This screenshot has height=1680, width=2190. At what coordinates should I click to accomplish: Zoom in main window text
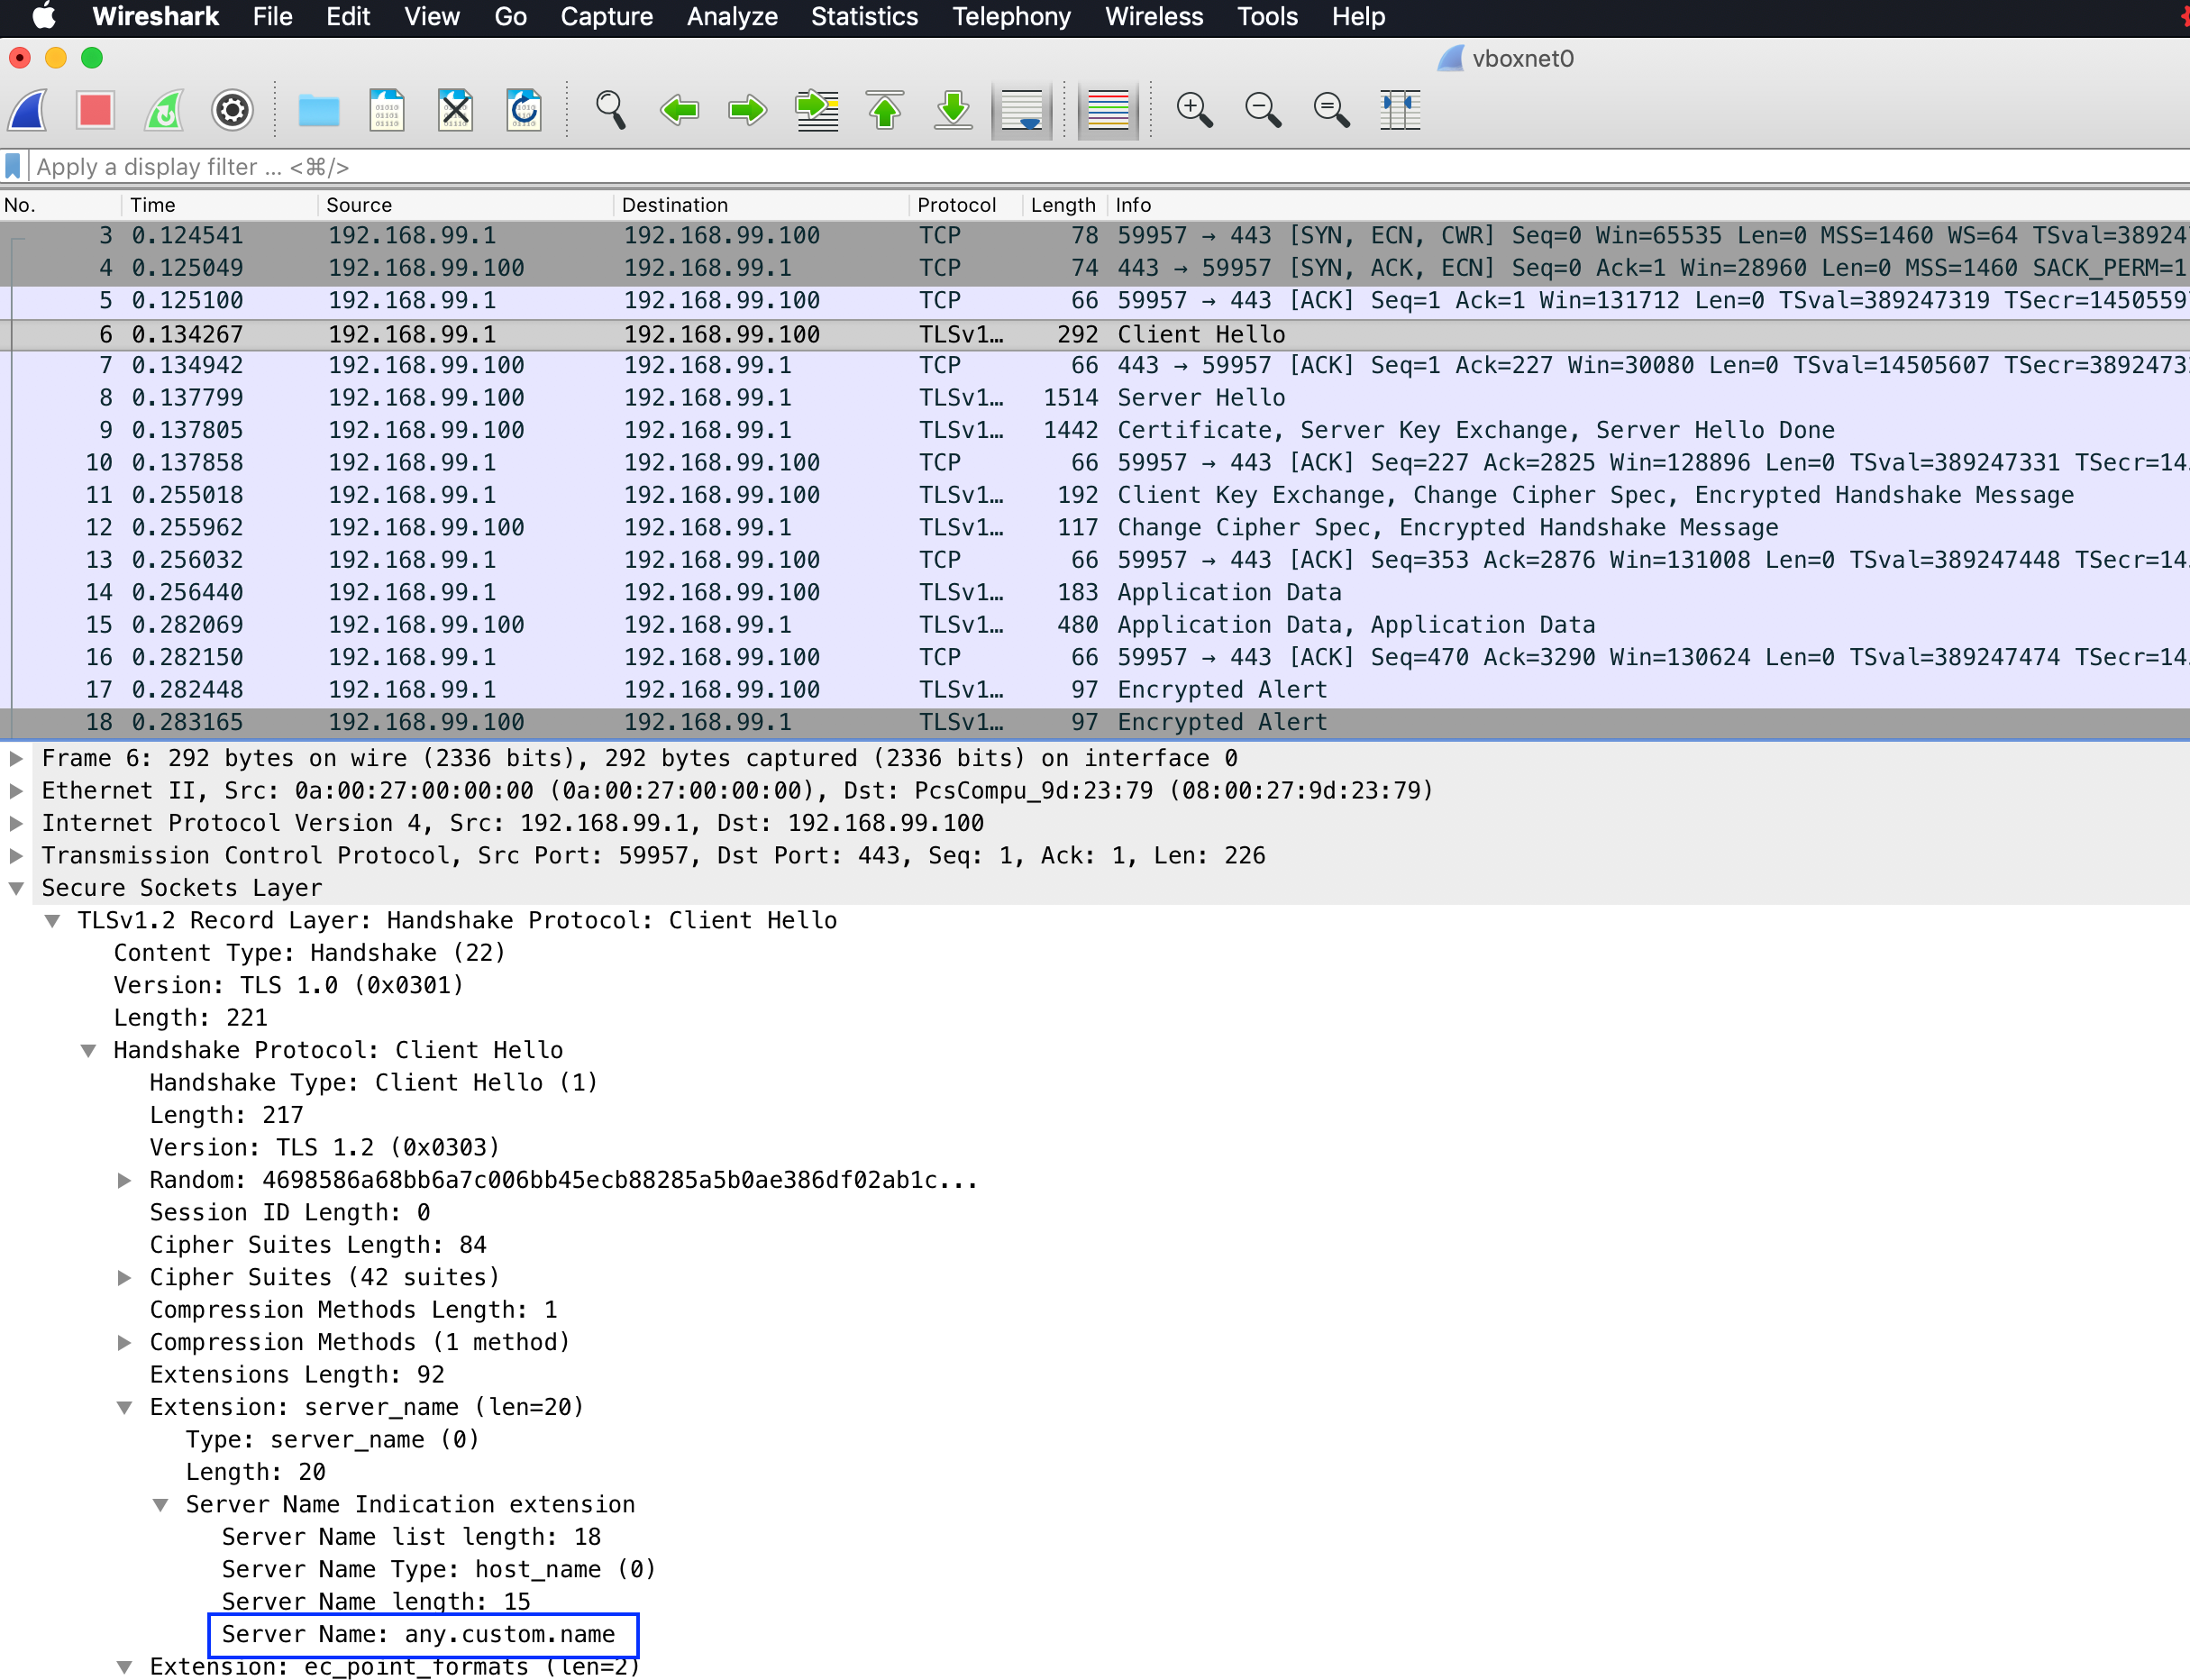(1195, 109)
